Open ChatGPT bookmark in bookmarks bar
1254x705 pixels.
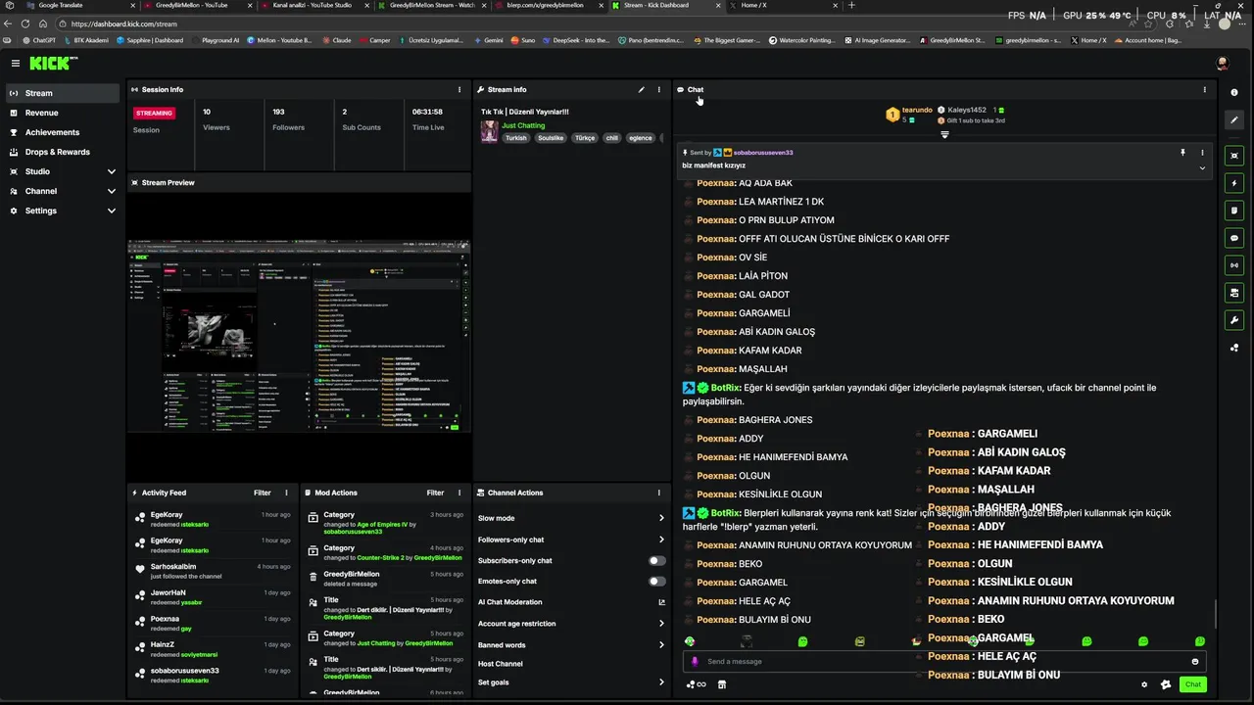pos(39,40)
